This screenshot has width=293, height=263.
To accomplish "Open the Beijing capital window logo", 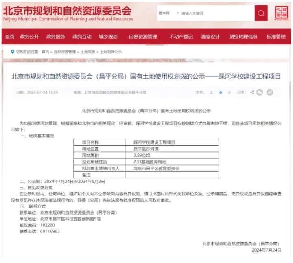I will (x=282, y=13).
